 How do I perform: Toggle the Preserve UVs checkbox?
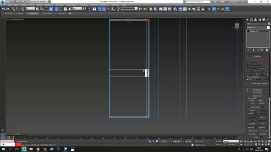(249, 107)
